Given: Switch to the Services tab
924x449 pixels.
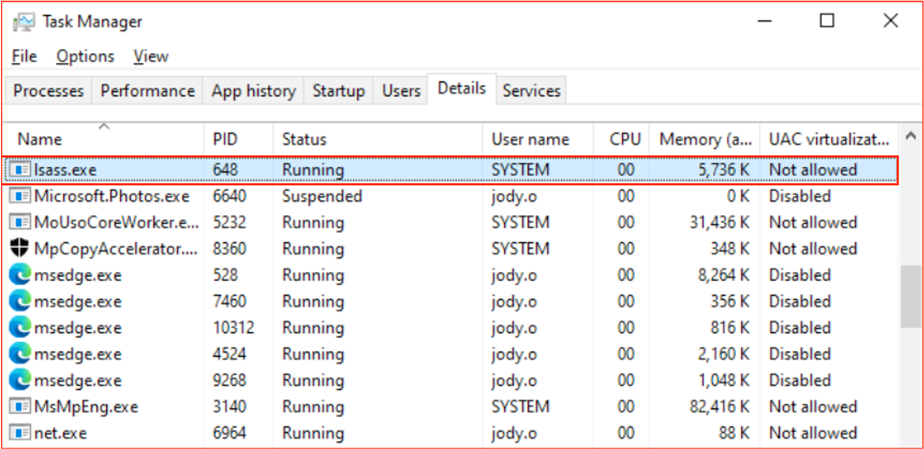Looking at the screenshot, I should (532, 91).
